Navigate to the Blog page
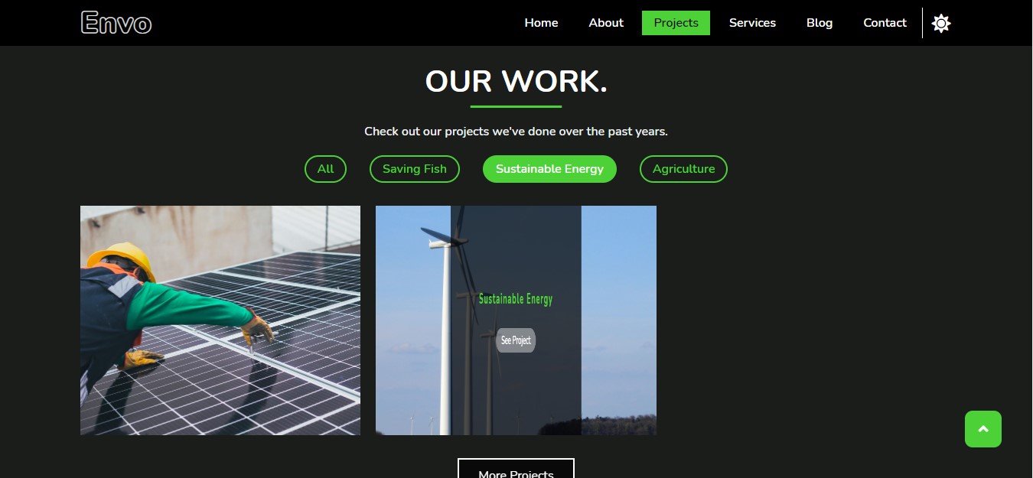This screenshot has height=478, width=1033. coord(820,23)
